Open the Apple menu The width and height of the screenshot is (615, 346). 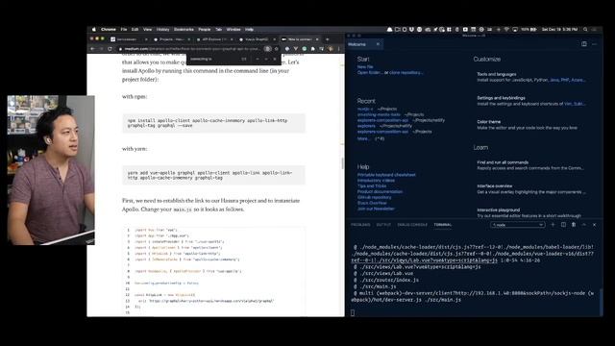pos(94,30)
